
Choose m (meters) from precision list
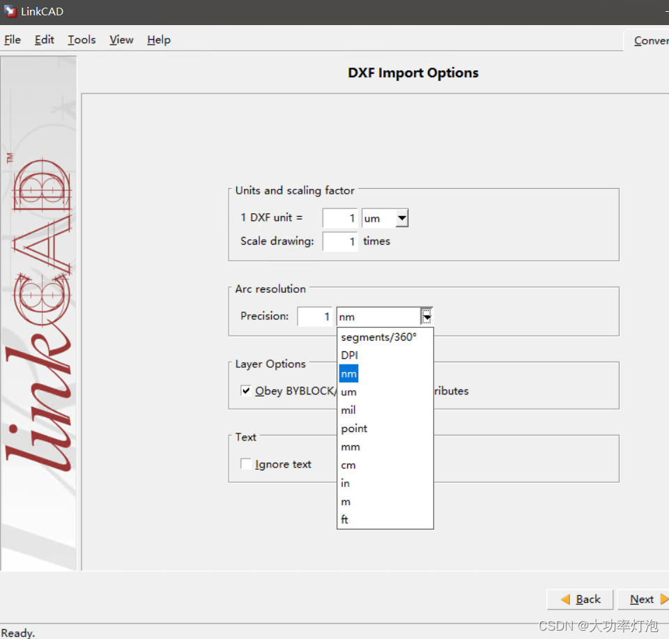(385, 502)
